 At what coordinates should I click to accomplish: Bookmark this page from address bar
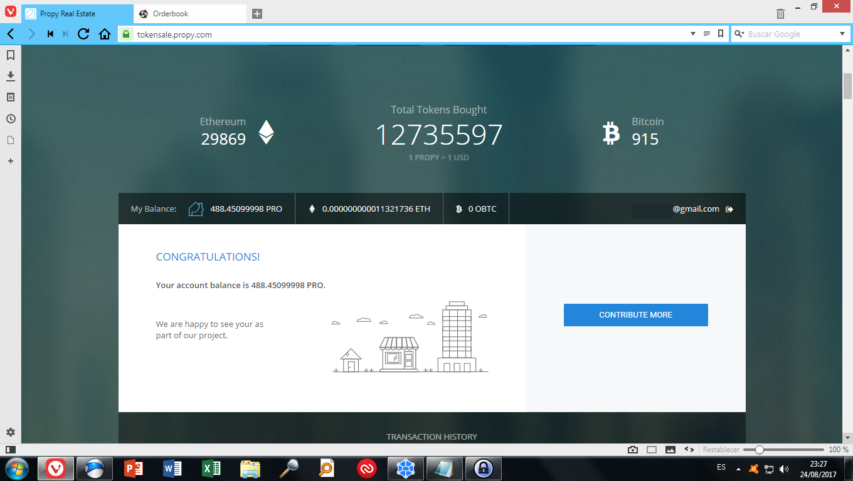pos(721,34)
